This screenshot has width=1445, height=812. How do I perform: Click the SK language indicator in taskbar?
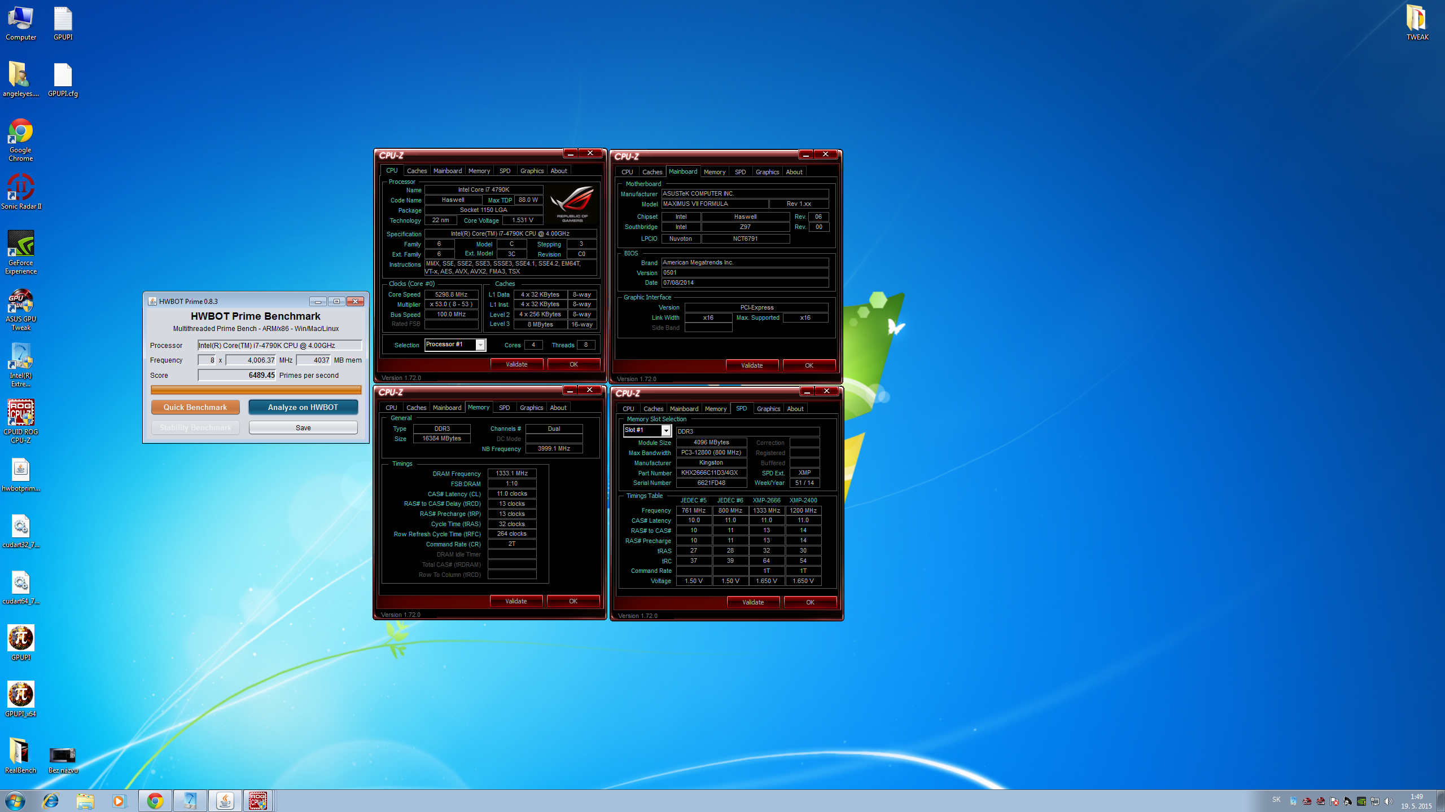pyautogui.click(x=1276, y=800)
